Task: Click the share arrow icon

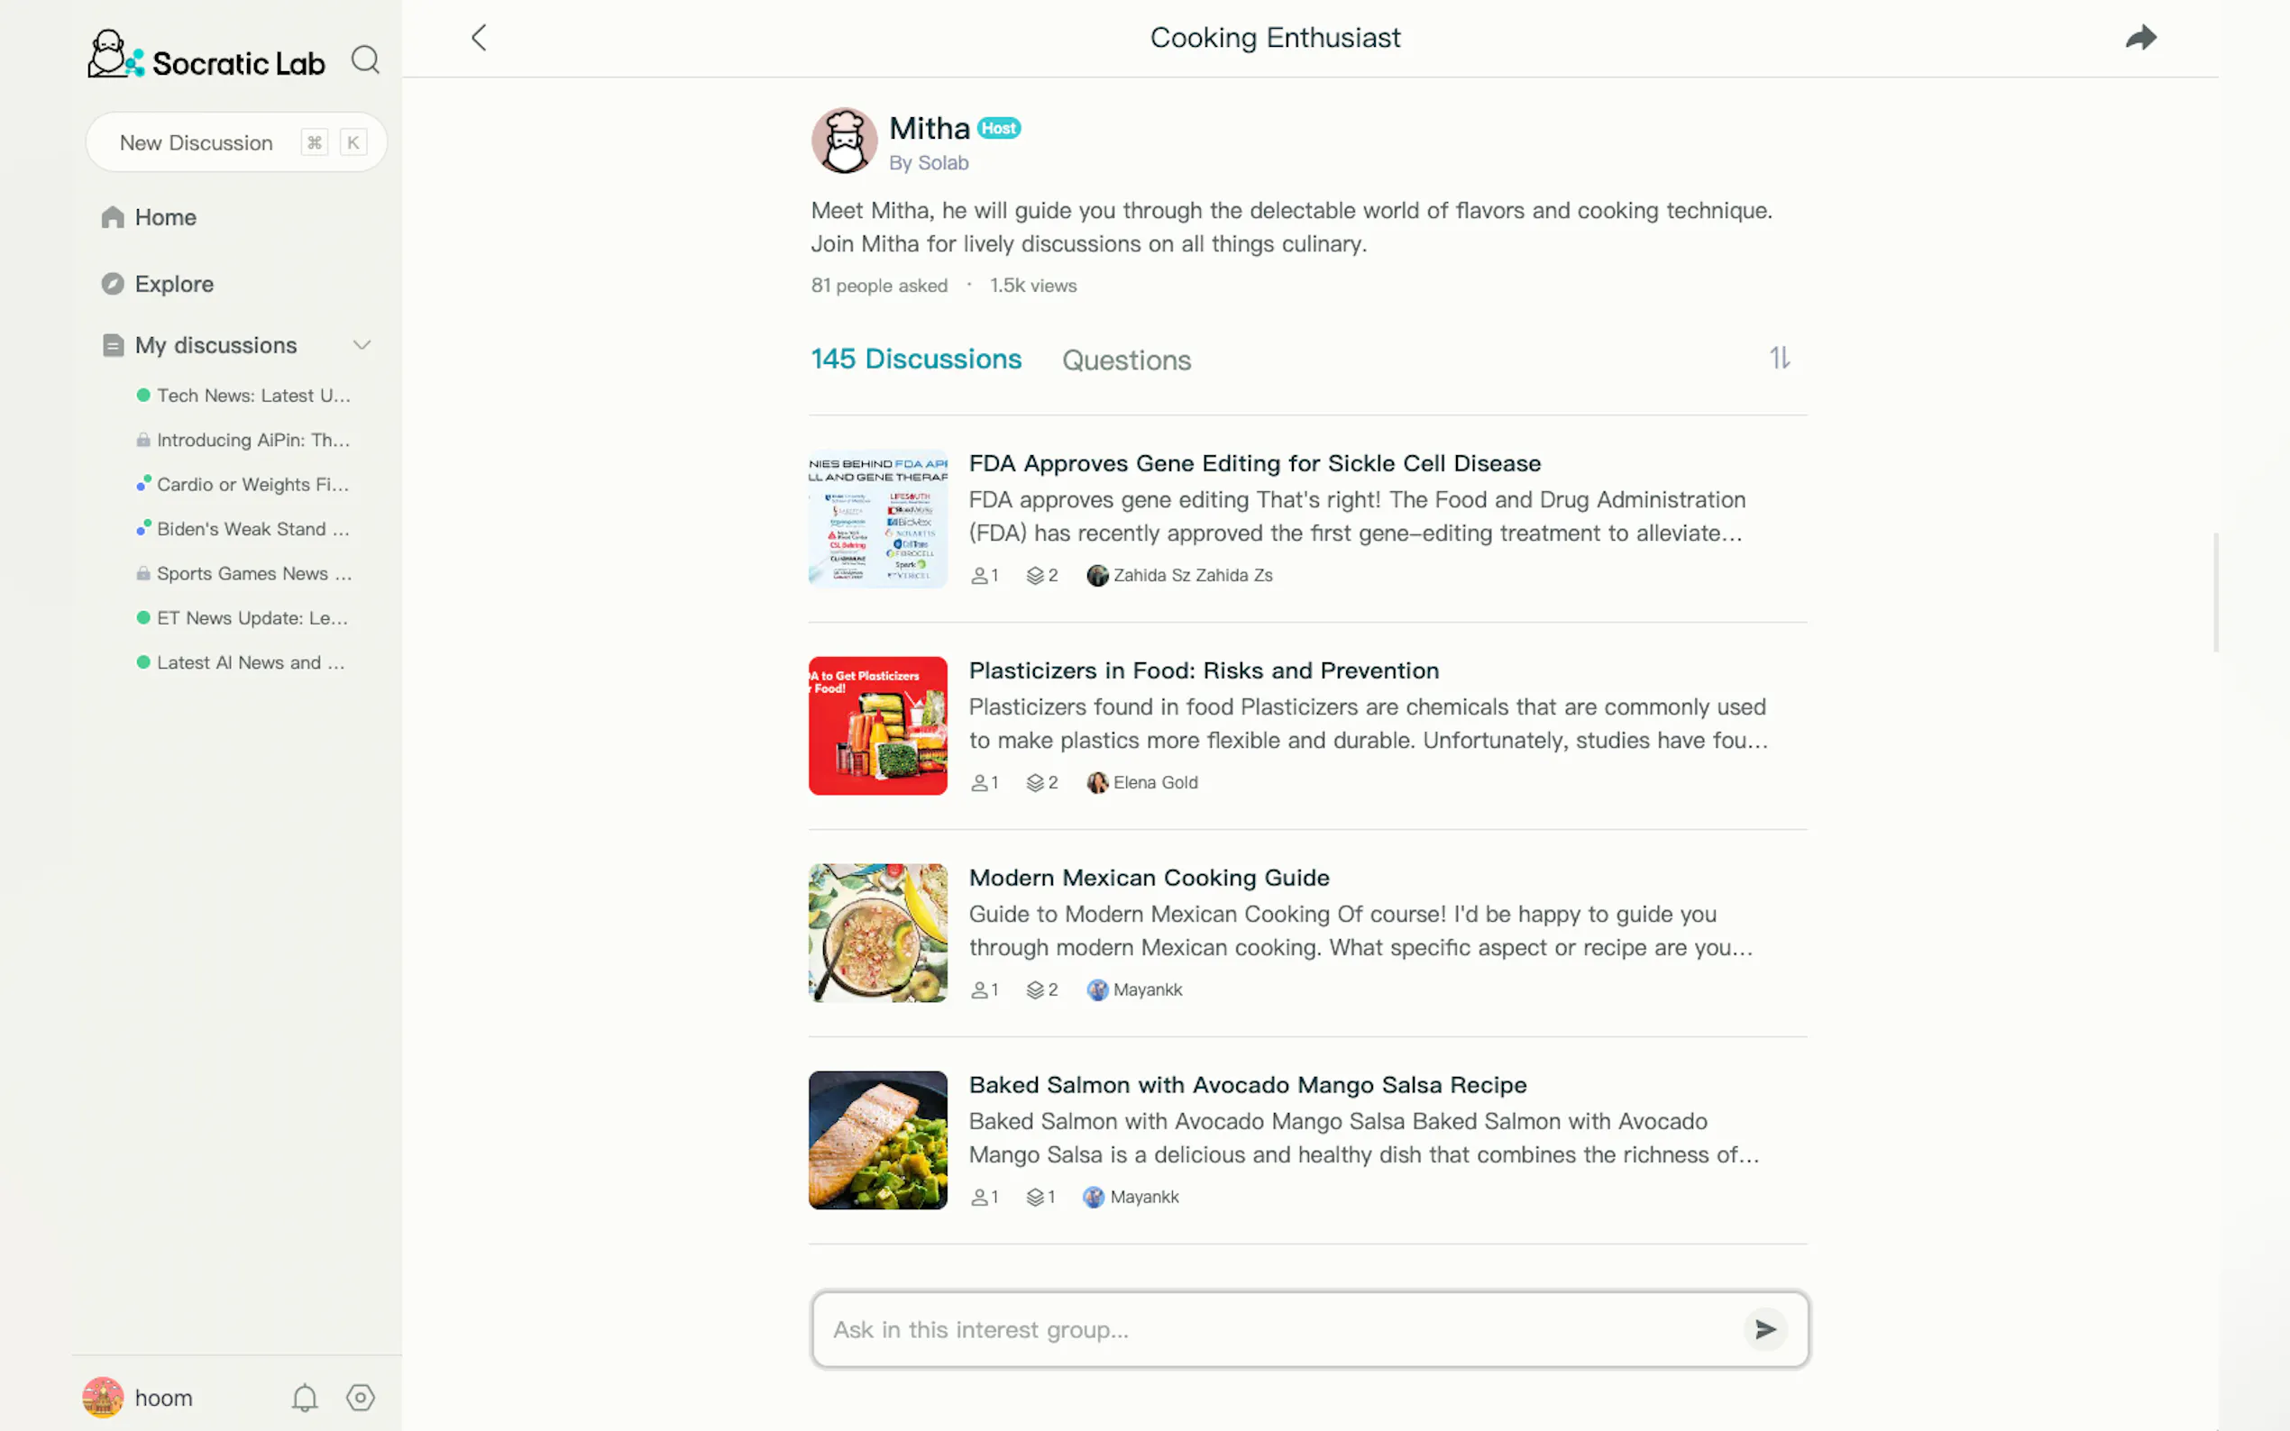Action: coord(2140,38)
